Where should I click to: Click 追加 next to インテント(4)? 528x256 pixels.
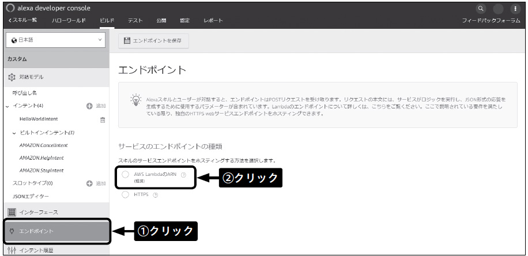[101, 106]
